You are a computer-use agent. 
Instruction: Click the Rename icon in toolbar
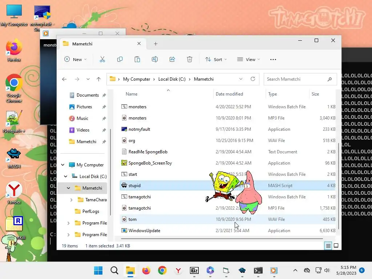click(x=155, y=59)
